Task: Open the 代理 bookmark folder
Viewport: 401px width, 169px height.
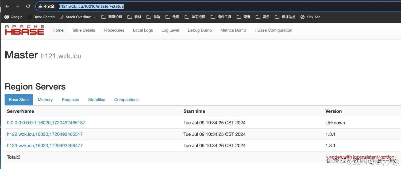Action: [172, 17]
